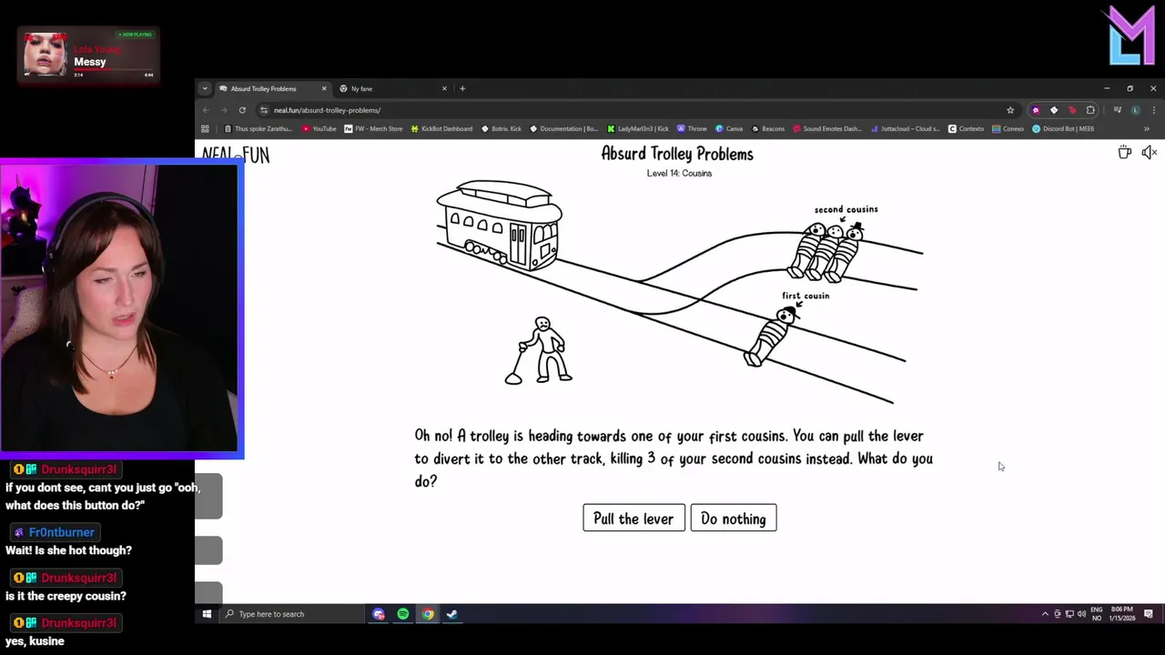This screenshot has width=1165, height=655.
Task: Click the Level 14: Cousins subtitle
Action: click(x=679, y=173)
